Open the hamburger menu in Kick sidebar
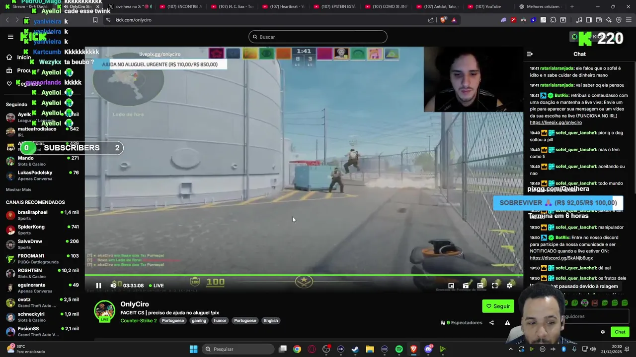The image size is (636, 357). click(10, 37)
